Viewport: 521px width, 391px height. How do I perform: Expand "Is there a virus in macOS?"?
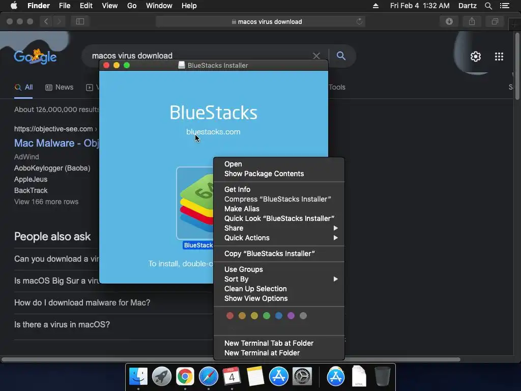pos(62,324)
